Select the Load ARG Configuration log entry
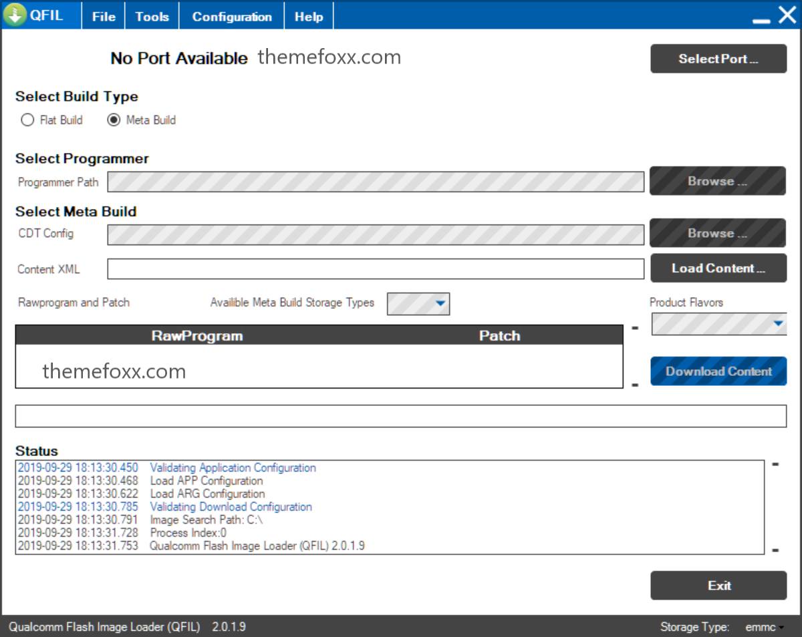802x637 pixels. coord(142,494)
